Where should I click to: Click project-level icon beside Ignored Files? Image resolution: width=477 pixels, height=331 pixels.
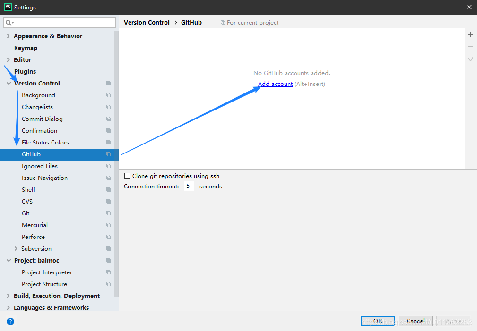108,166
